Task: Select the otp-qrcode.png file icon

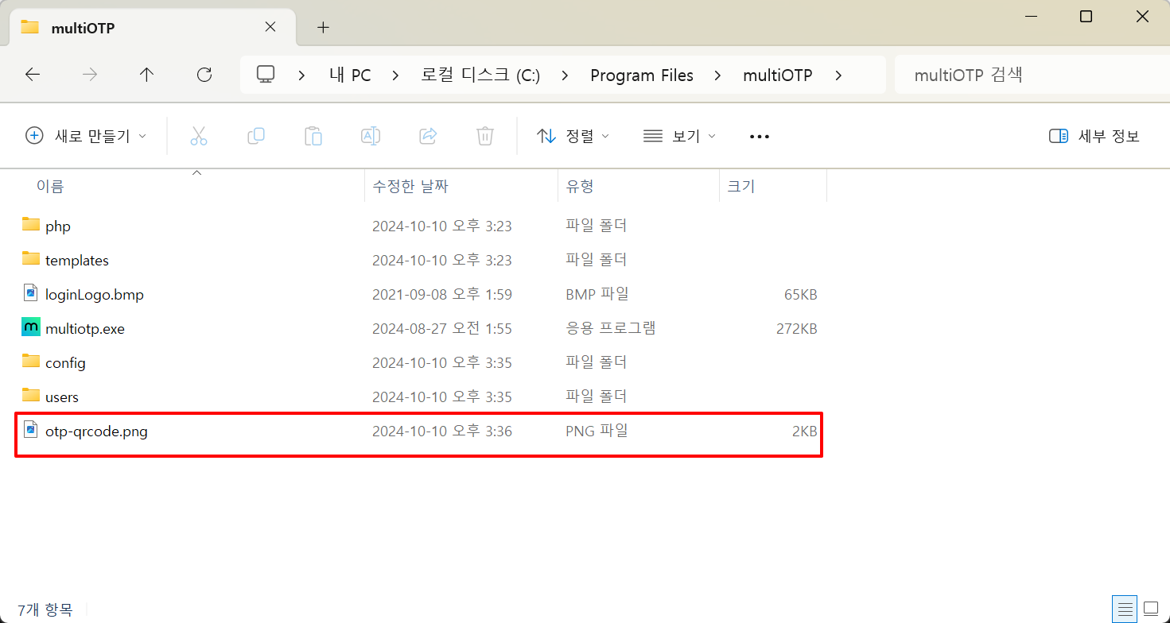Action: click(31, 430)
